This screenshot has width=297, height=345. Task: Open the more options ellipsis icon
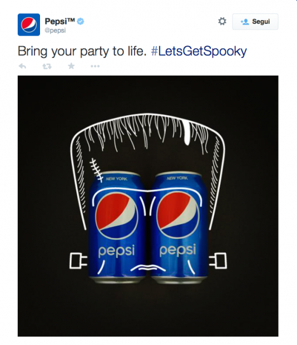click(95, 66)
